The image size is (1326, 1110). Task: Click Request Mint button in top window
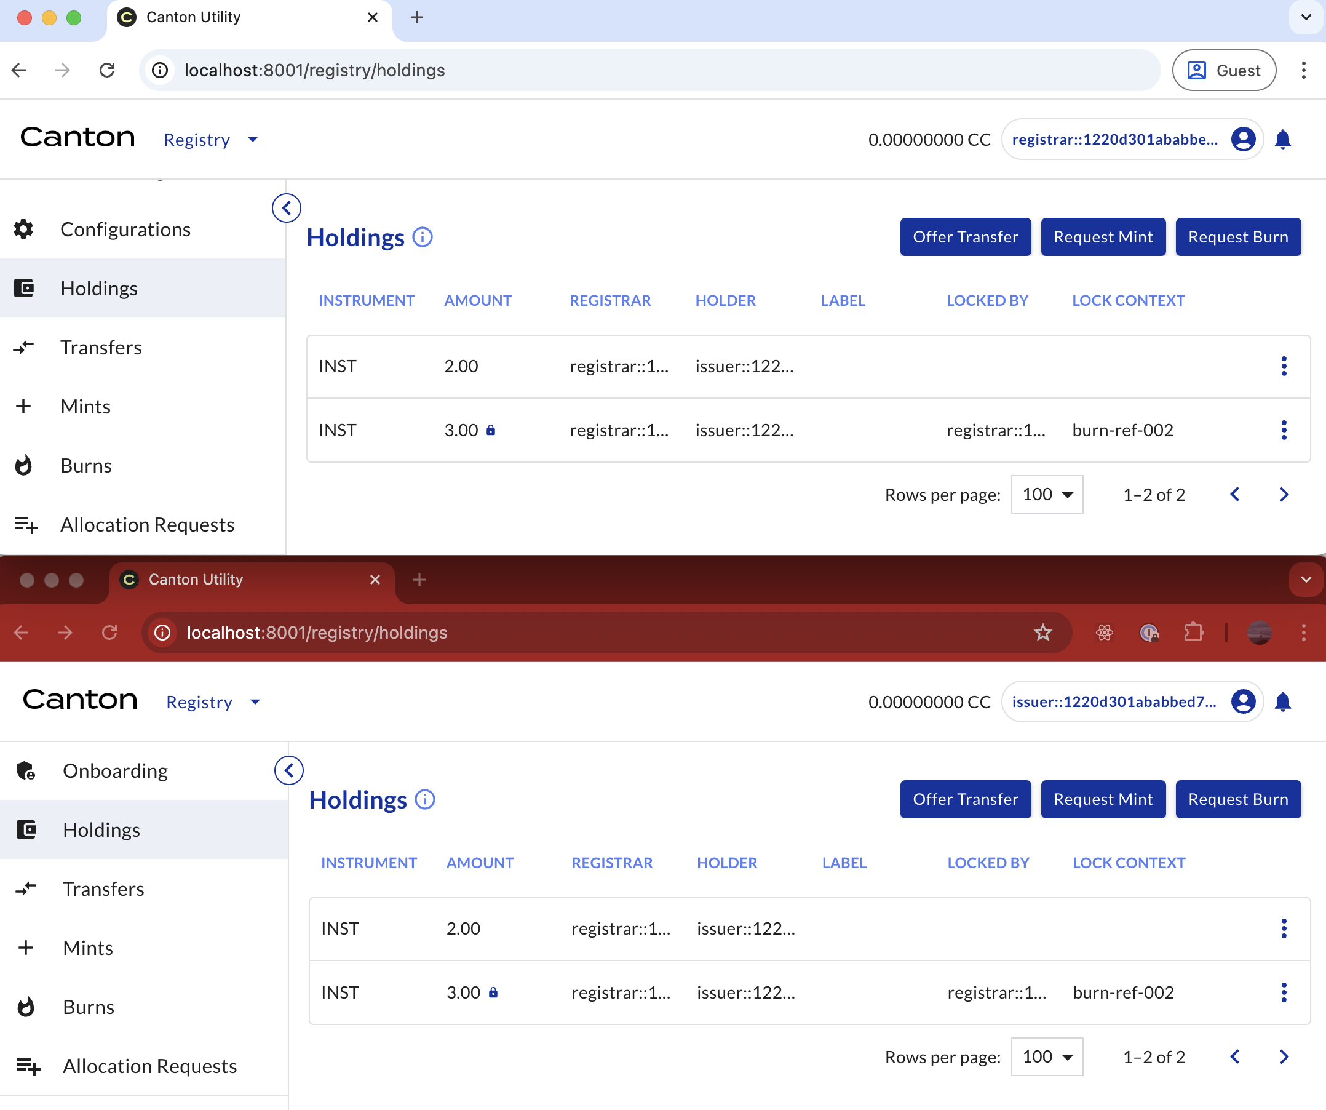click(1103, 237)
